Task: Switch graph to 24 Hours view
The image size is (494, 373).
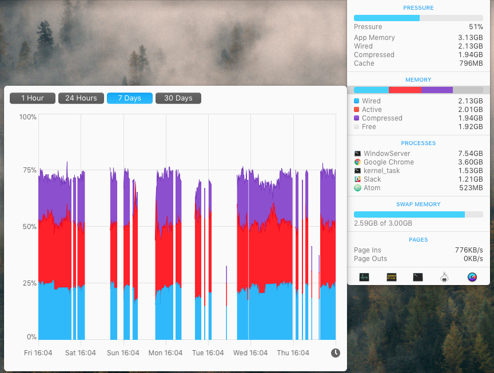Action: 81,98
